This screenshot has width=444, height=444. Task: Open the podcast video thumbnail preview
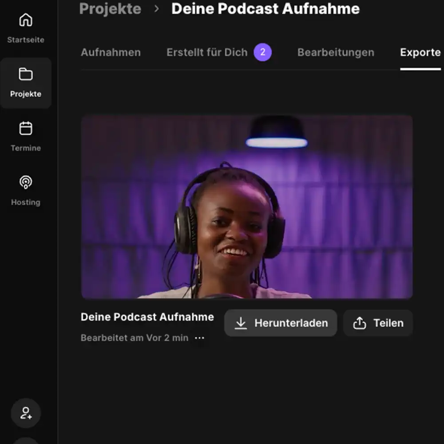coord(246,206)
